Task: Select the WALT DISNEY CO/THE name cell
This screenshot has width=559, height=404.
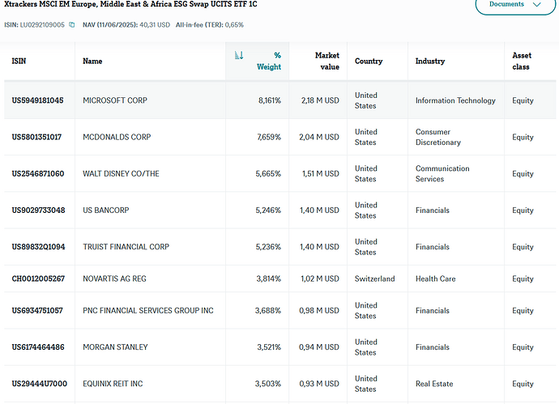Action: [x=121, y=174]
